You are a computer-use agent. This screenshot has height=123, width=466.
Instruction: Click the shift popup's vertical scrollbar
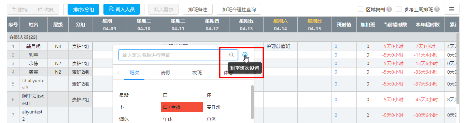click(x=252, y=102)
